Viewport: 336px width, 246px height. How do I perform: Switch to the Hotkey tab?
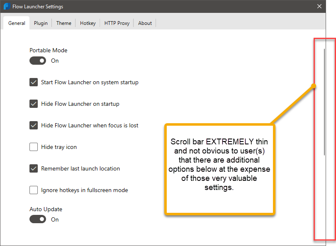tap(88, 23)
